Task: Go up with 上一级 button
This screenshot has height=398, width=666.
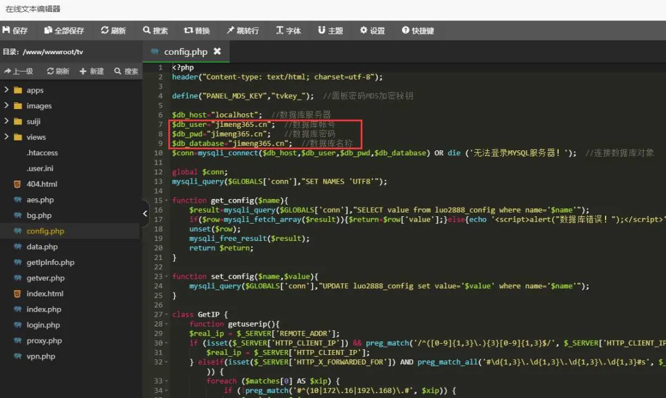Action: (x=18, y=71)
